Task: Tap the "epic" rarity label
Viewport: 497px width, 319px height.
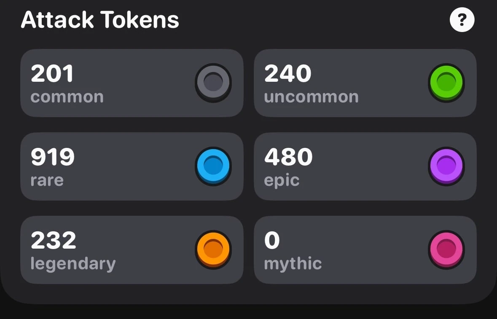Action: point(282,180)
